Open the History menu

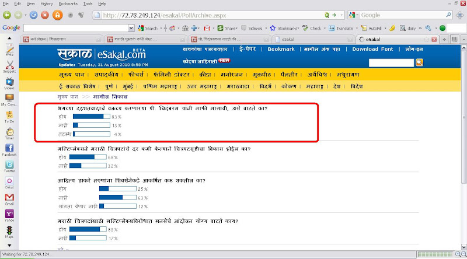point(47,3)
